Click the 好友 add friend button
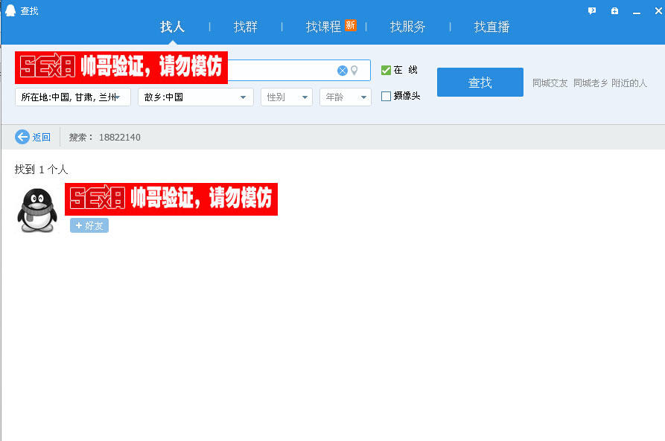The height and width of the screenshot is (441, 665). click(89, 225)
